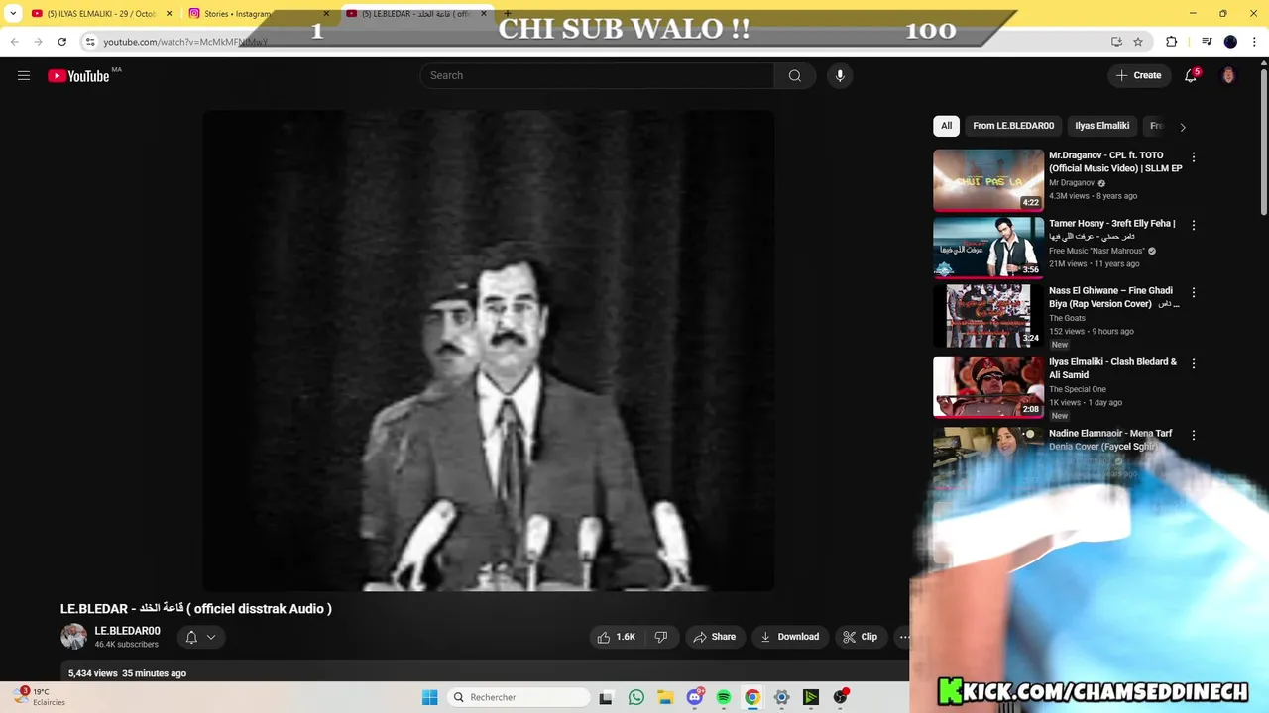Click the main video player
1269x713 pixels.
(x=489, y=351)
